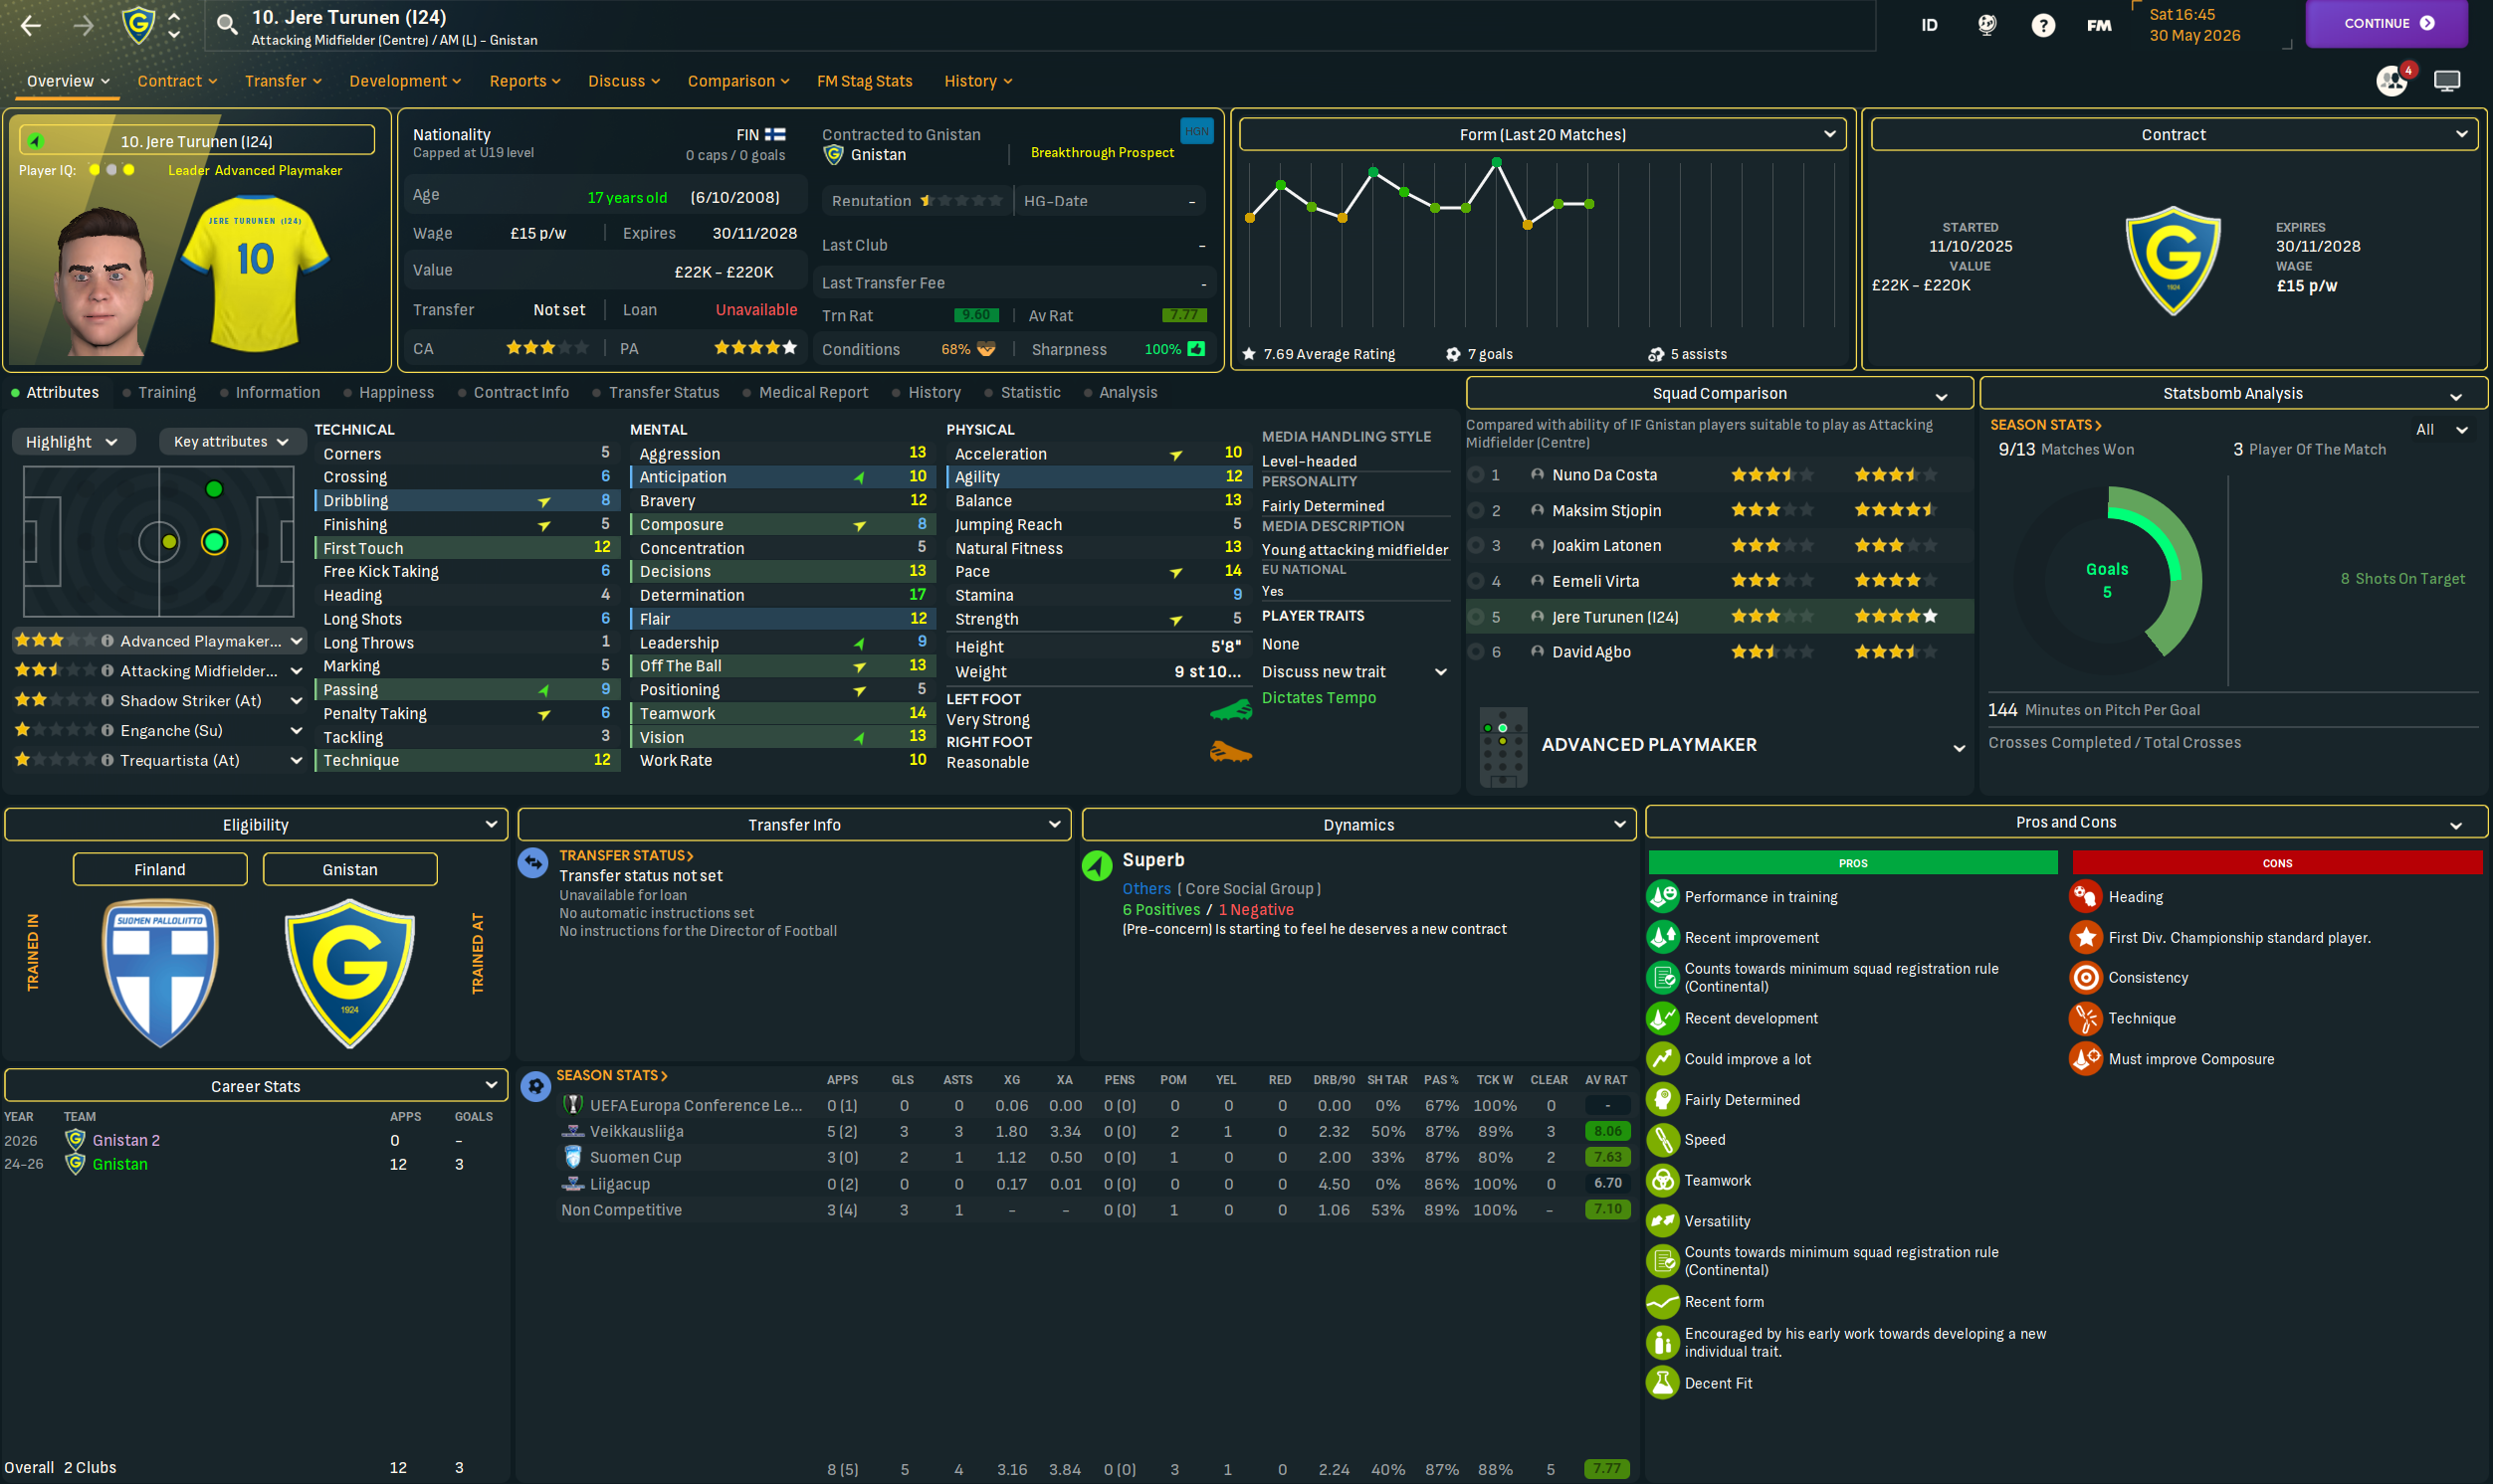This screenshot has height=1484, width=2493.
Task: Open the SEASON STATS link in Statsbomb
Action: point(2045,424)
